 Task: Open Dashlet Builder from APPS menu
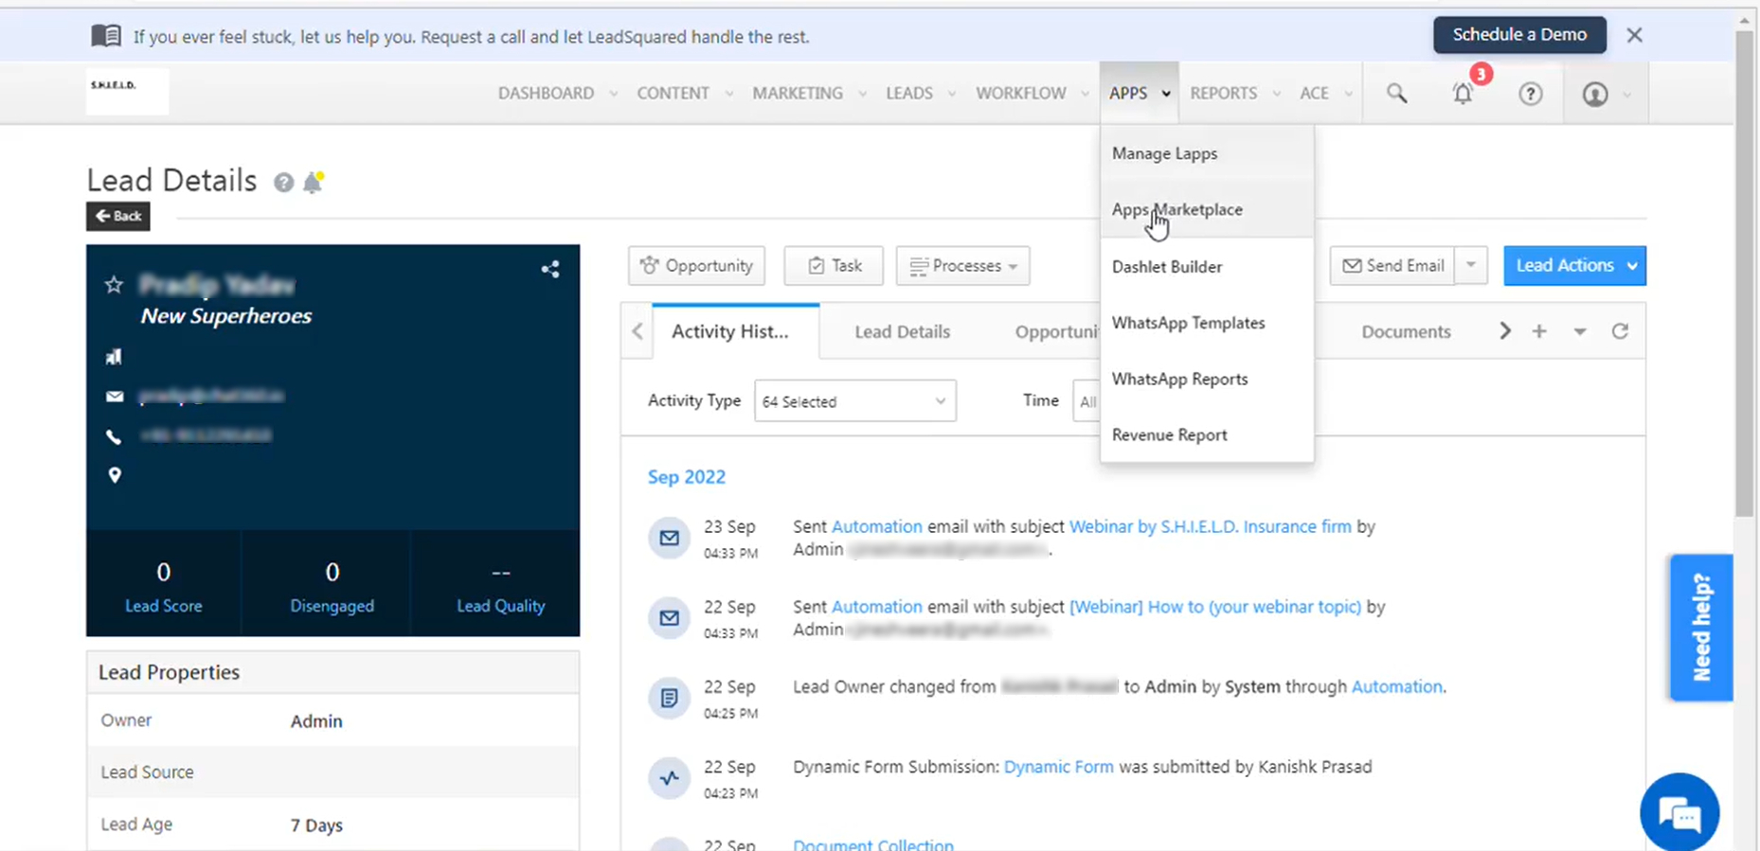tap(1207, 267)
